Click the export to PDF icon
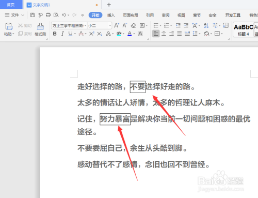 pyautogui.click(x=40, y=15)
